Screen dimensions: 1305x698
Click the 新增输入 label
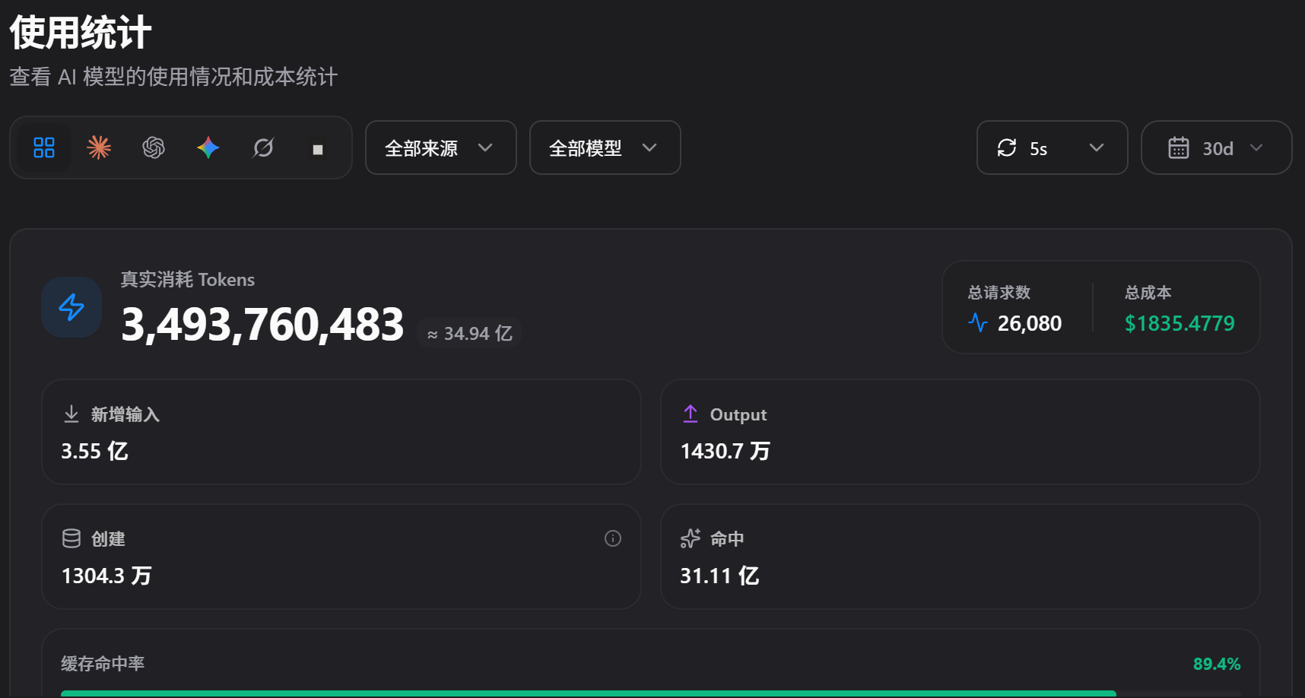pyautogui.click(x=125, y=414)
